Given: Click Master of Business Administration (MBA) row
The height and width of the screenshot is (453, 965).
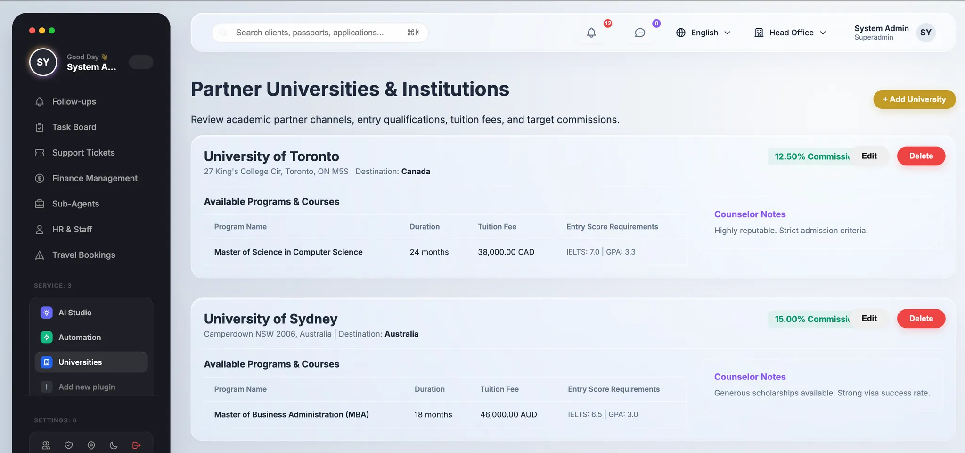Looking at the screenshot, I should [445, 415].
